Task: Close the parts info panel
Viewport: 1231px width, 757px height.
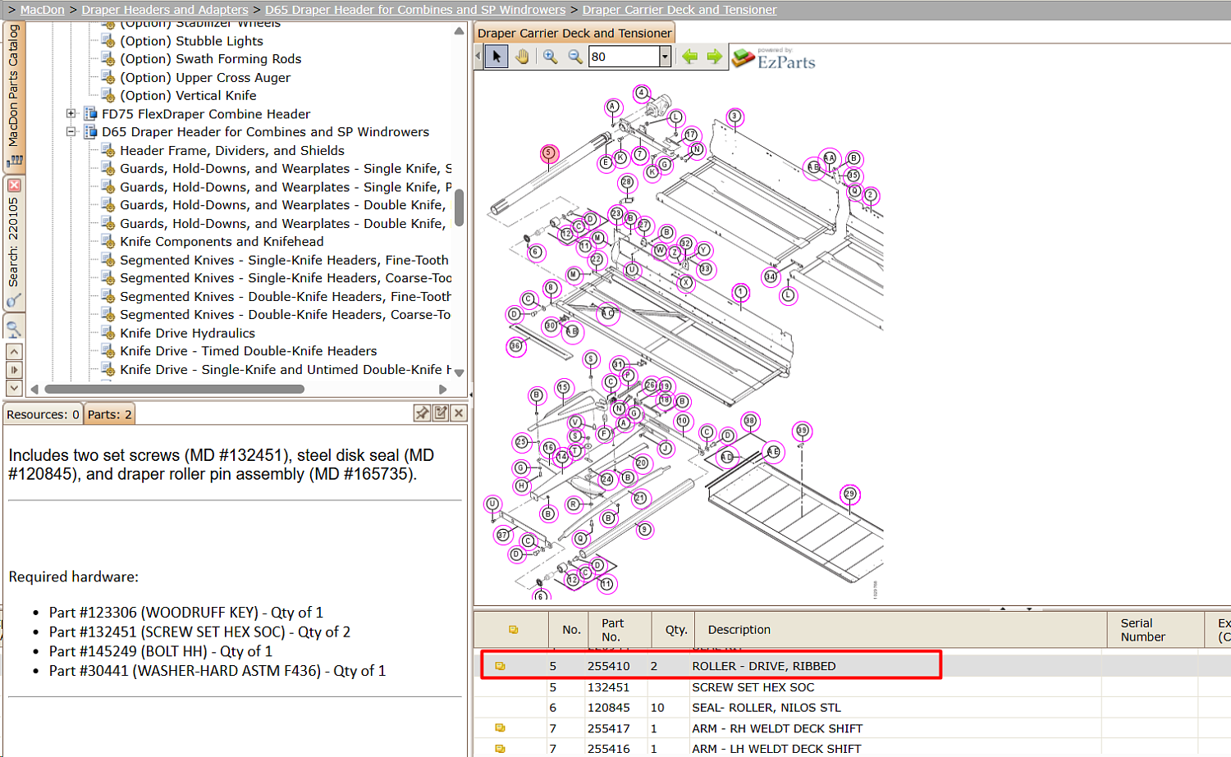Action: pos(459,413)
